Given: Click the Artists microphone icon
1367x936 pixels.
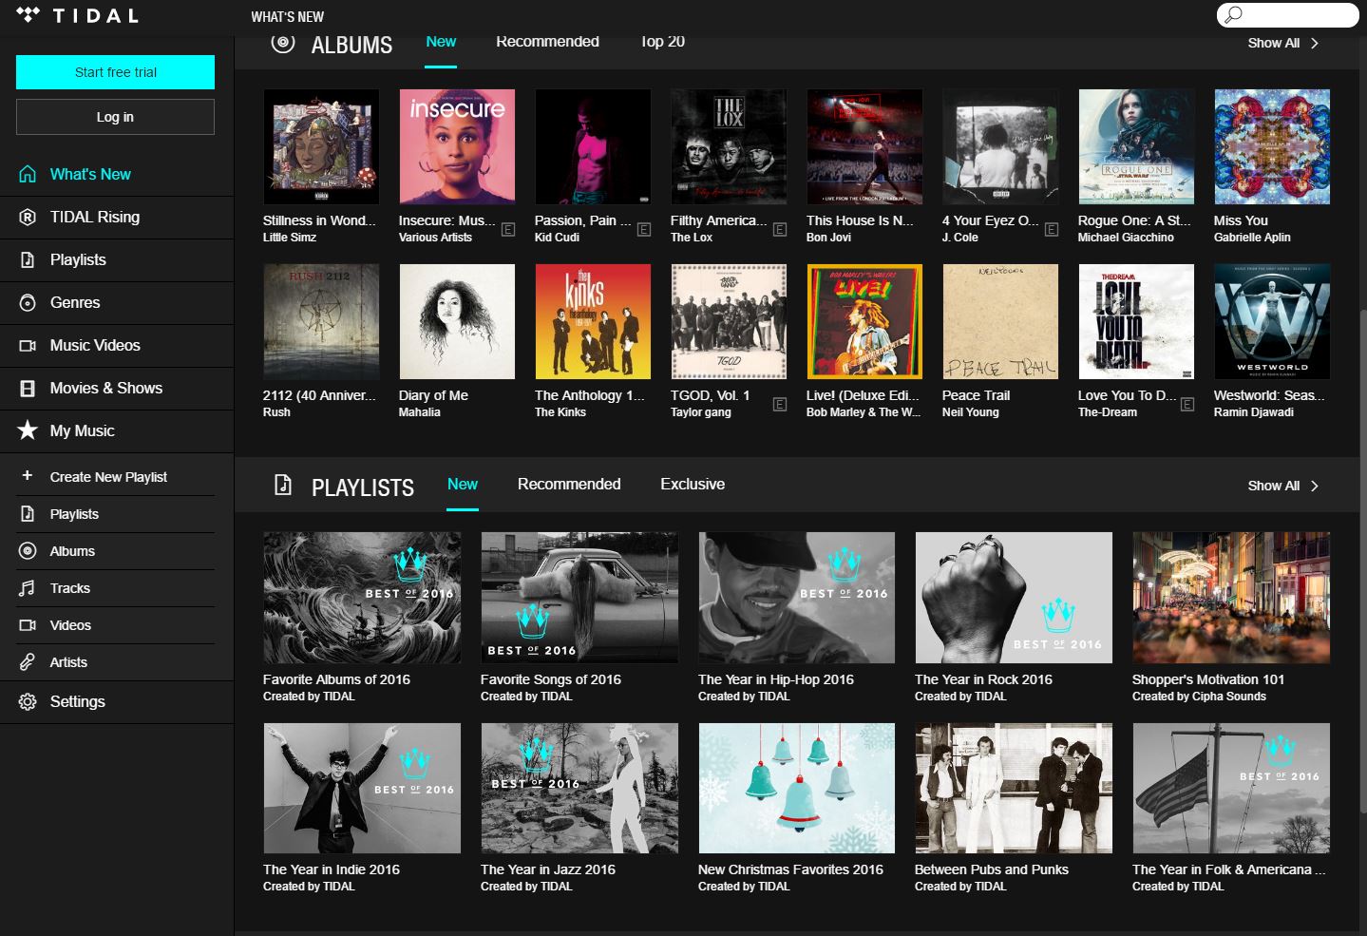Looking at the screenshot, I should click(28, 662).
